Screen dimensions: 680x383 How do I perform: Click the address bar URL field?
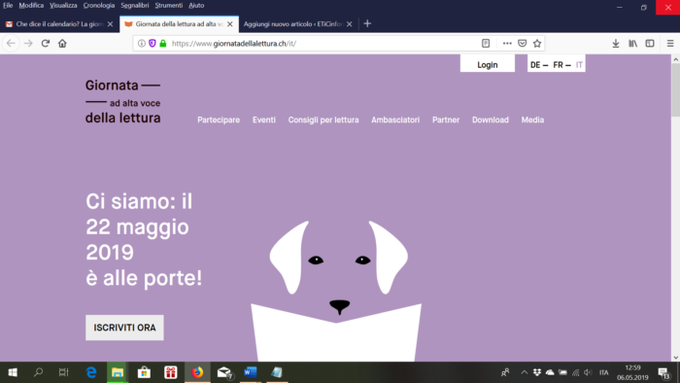(x=323, y=44)
